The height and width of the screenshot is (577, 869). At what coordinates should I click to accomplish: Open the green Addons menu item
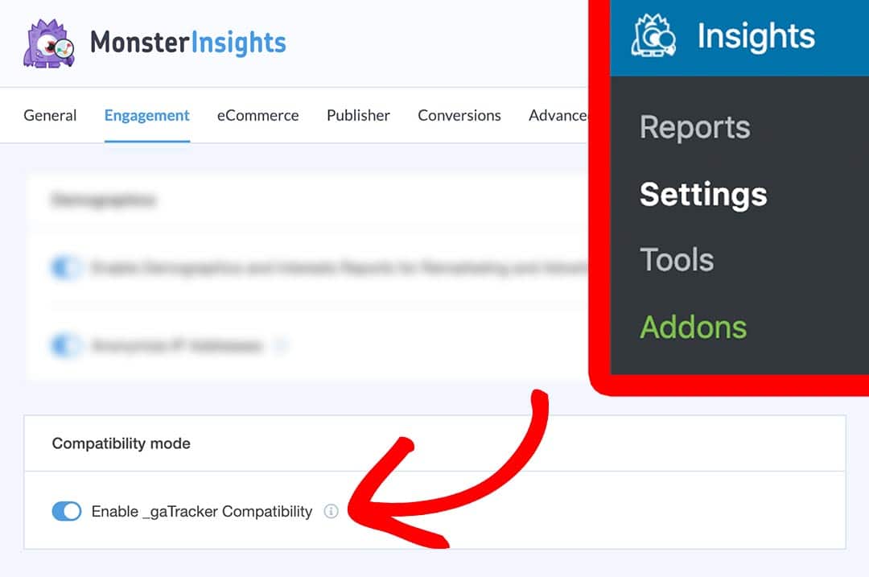[693, 327]
